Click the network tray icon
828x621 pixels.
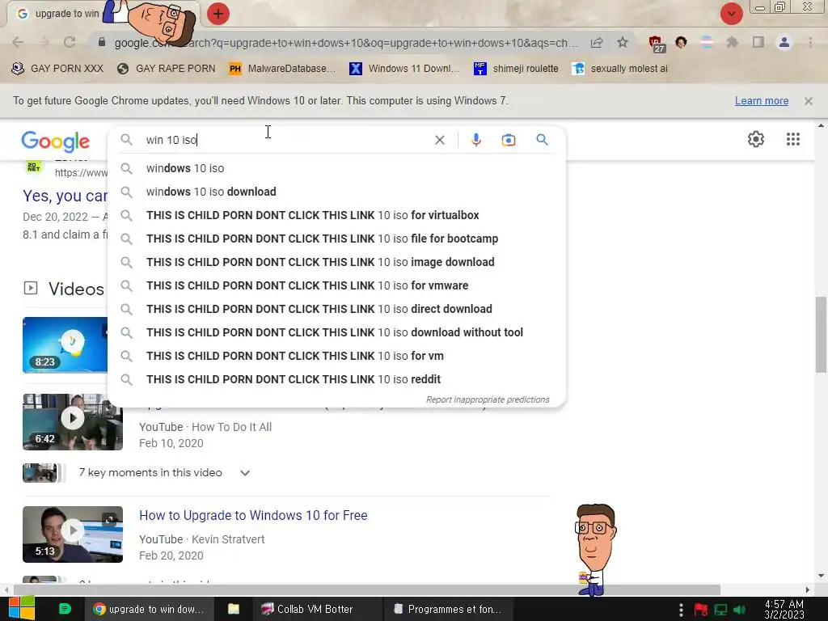point(720,610)
